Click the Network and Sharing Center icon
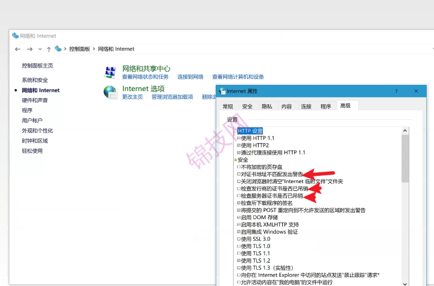The height and width of the screenshot is (286, 434). point(110,72)
